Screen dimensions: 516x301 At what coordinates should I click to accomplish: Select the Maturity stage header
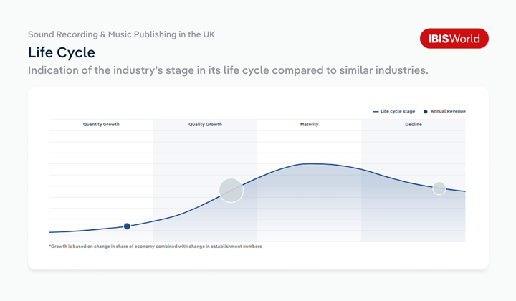(x=309, y=125)
